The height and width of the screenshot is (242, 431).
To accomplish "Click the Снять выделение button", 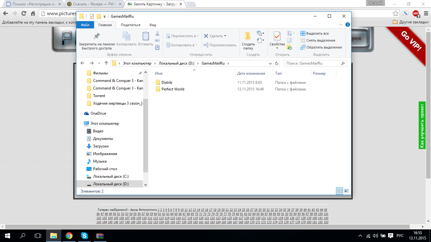I will 318,40.
